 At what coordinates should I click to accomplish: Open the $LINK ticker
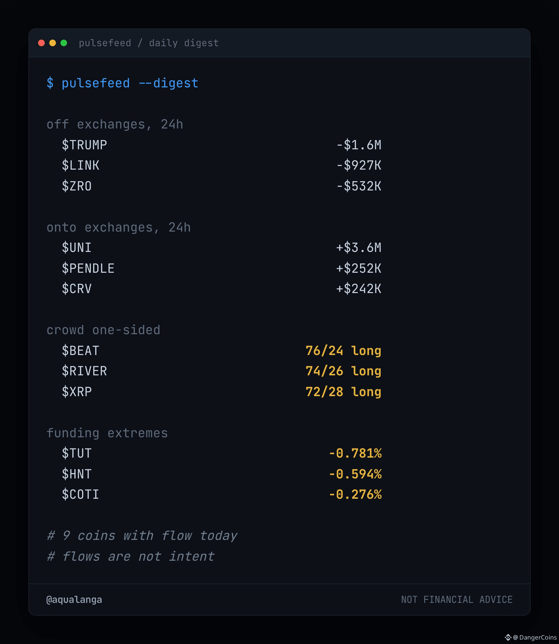click(81, 166)
